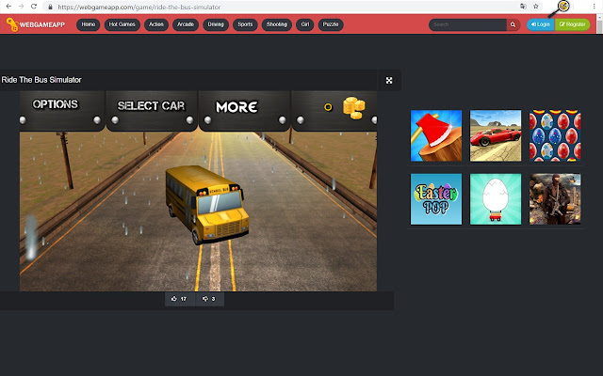Click the yellow school bus in game
This screenshot has height=376, width=603.
207,205
